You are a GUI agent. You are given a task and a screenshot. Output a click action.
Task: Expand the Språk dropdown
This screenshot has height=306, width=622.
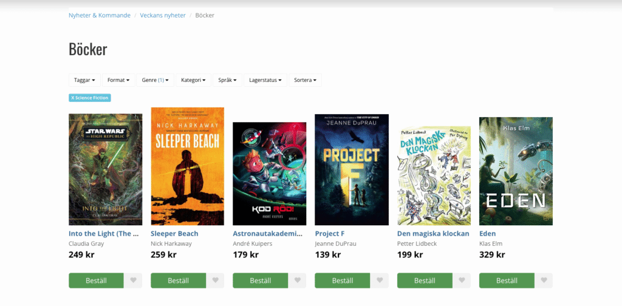pos(227,80)
